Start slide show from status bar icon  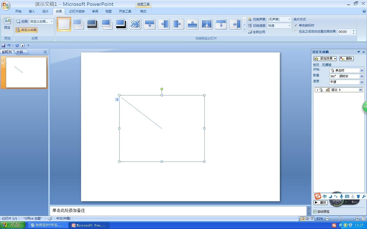pos(312,219)
